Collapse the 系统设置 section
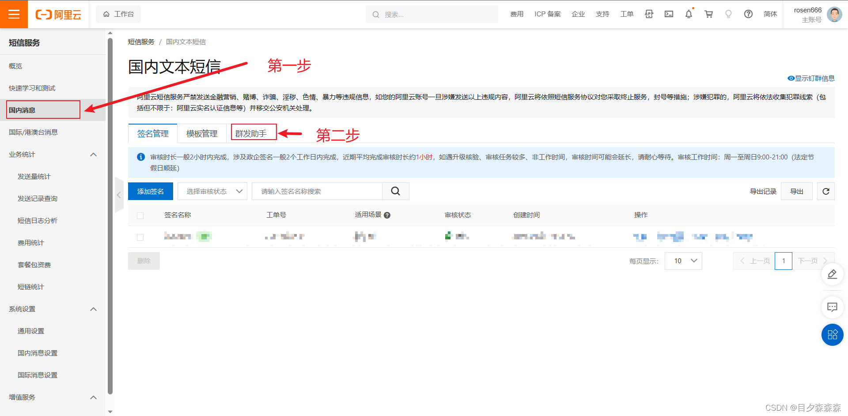Image resolution: width=848 pixels, height=416 pixels. point(93,309)
